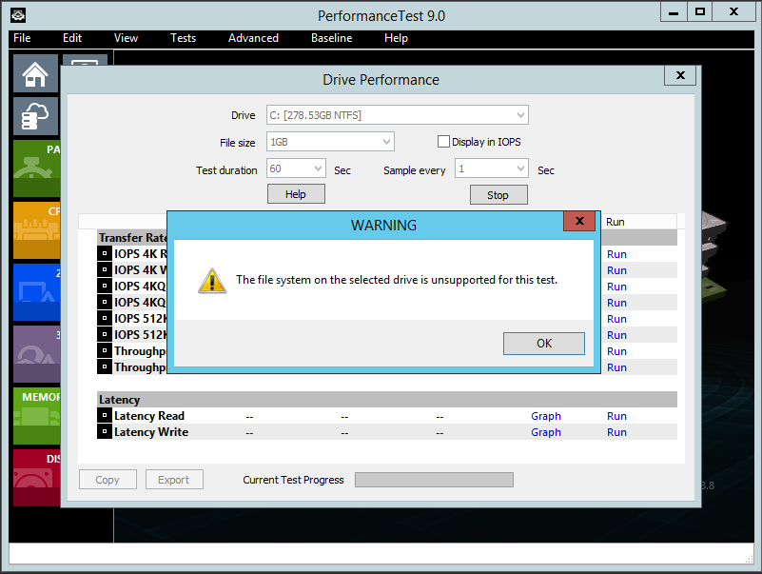Image resolution: width=762 pixels, height=574 pixels.
Task: Toggle the first IOPS 4KQ row checkbox
Action: [x=105, y=286]
